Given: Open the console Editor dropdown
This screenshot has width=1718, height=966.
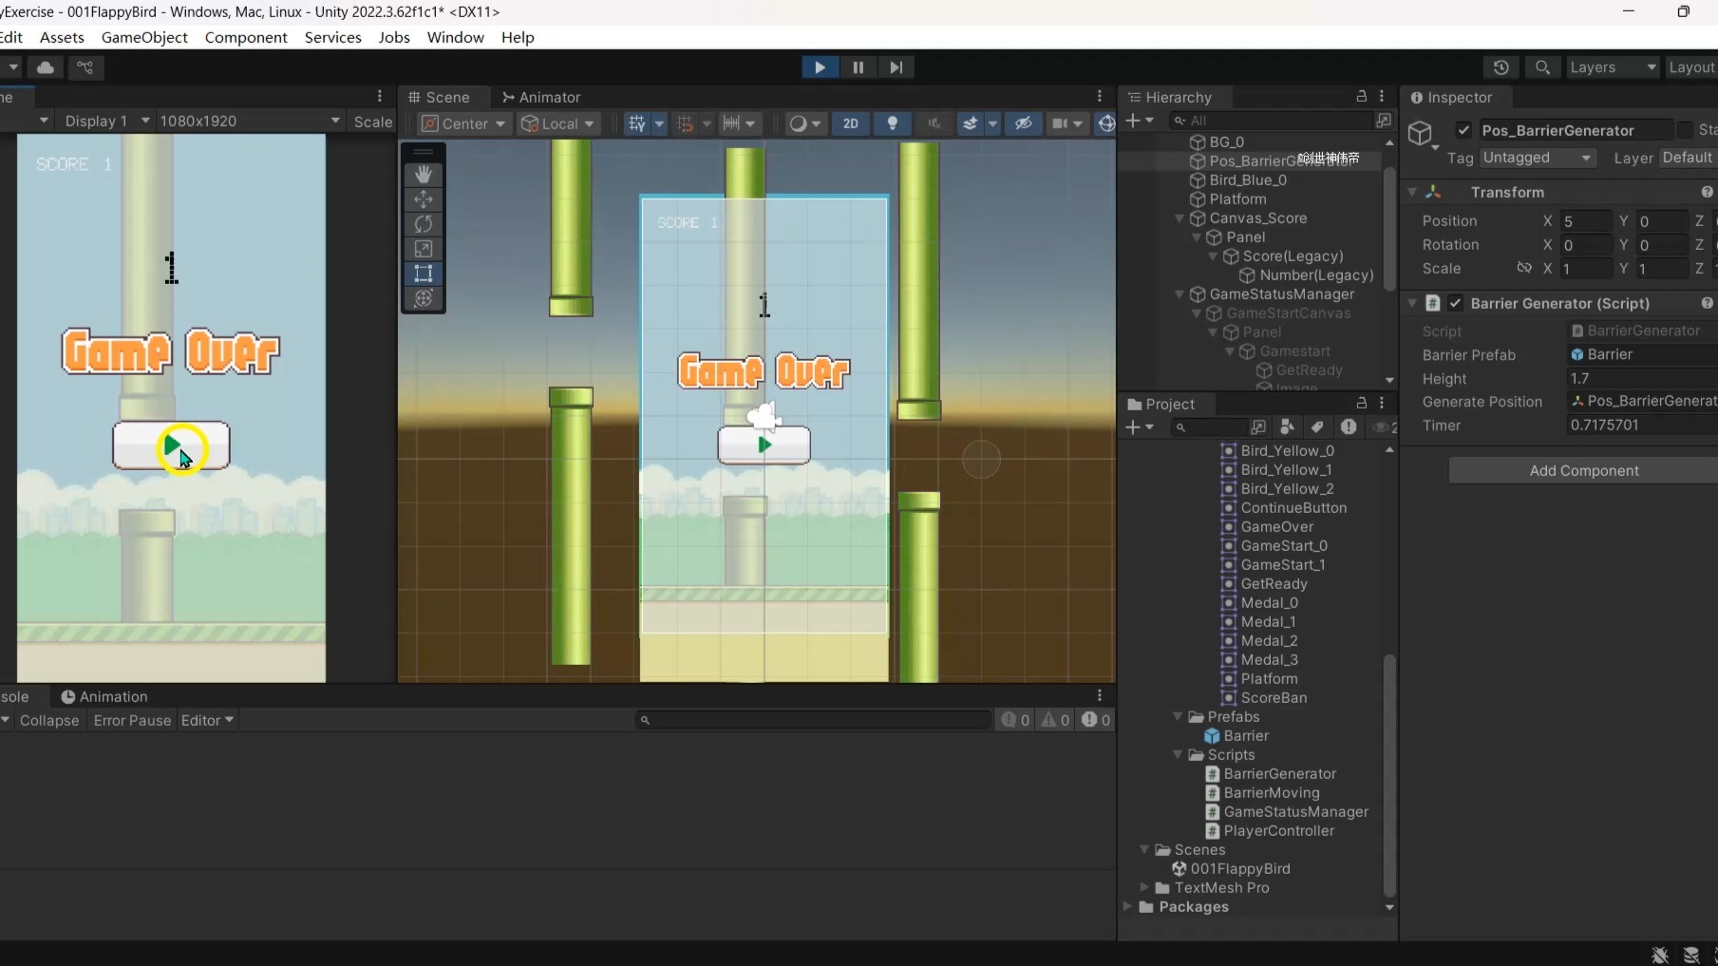Looking at the screenshot, I should click(x=207, y=720).
